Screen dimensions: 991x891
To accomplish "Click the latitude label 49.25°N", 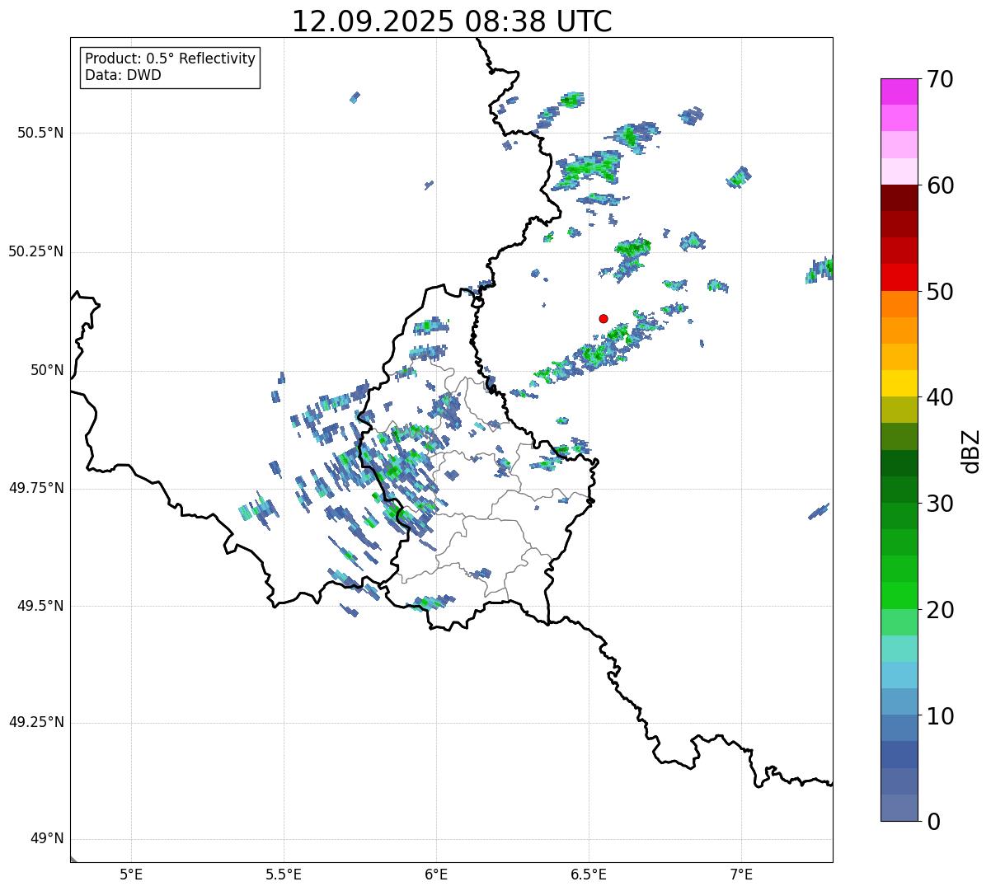I will [x=35, y=723].
